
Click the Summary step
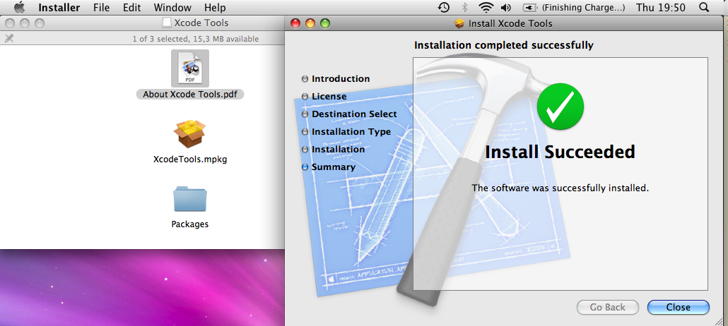pyautogui.click(x=334, y=167)
